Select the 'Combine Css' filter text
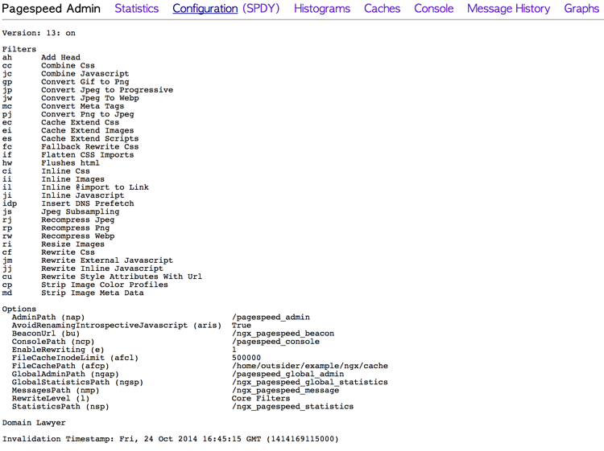The height and width of the screenshot is (451, 604). tap(68, 65)
